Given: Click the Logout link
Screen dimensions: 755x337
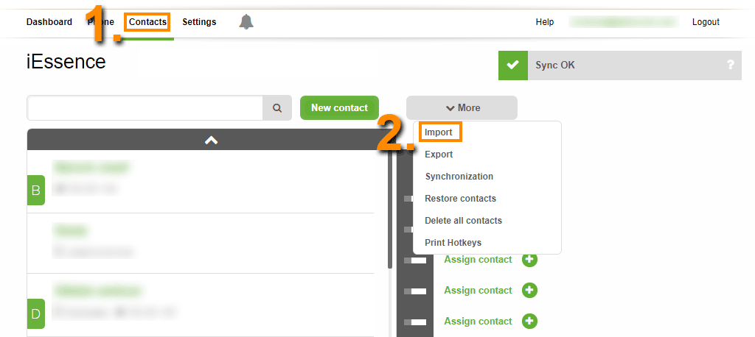Looking at the screenshot, I should pos(706,22).
